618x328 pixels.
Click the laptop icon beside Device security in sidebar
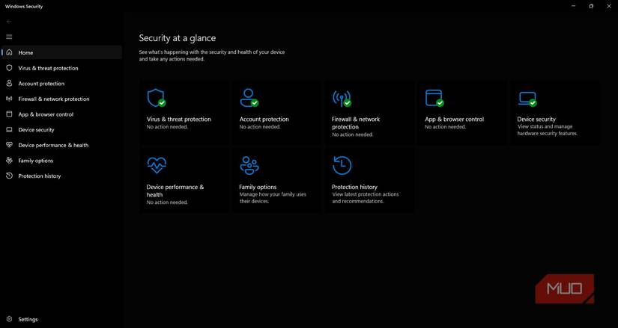coord(10,130)
